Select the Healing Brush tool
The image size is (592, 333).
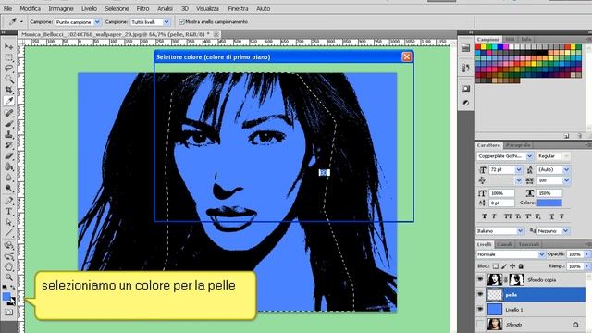pos(8,113)
